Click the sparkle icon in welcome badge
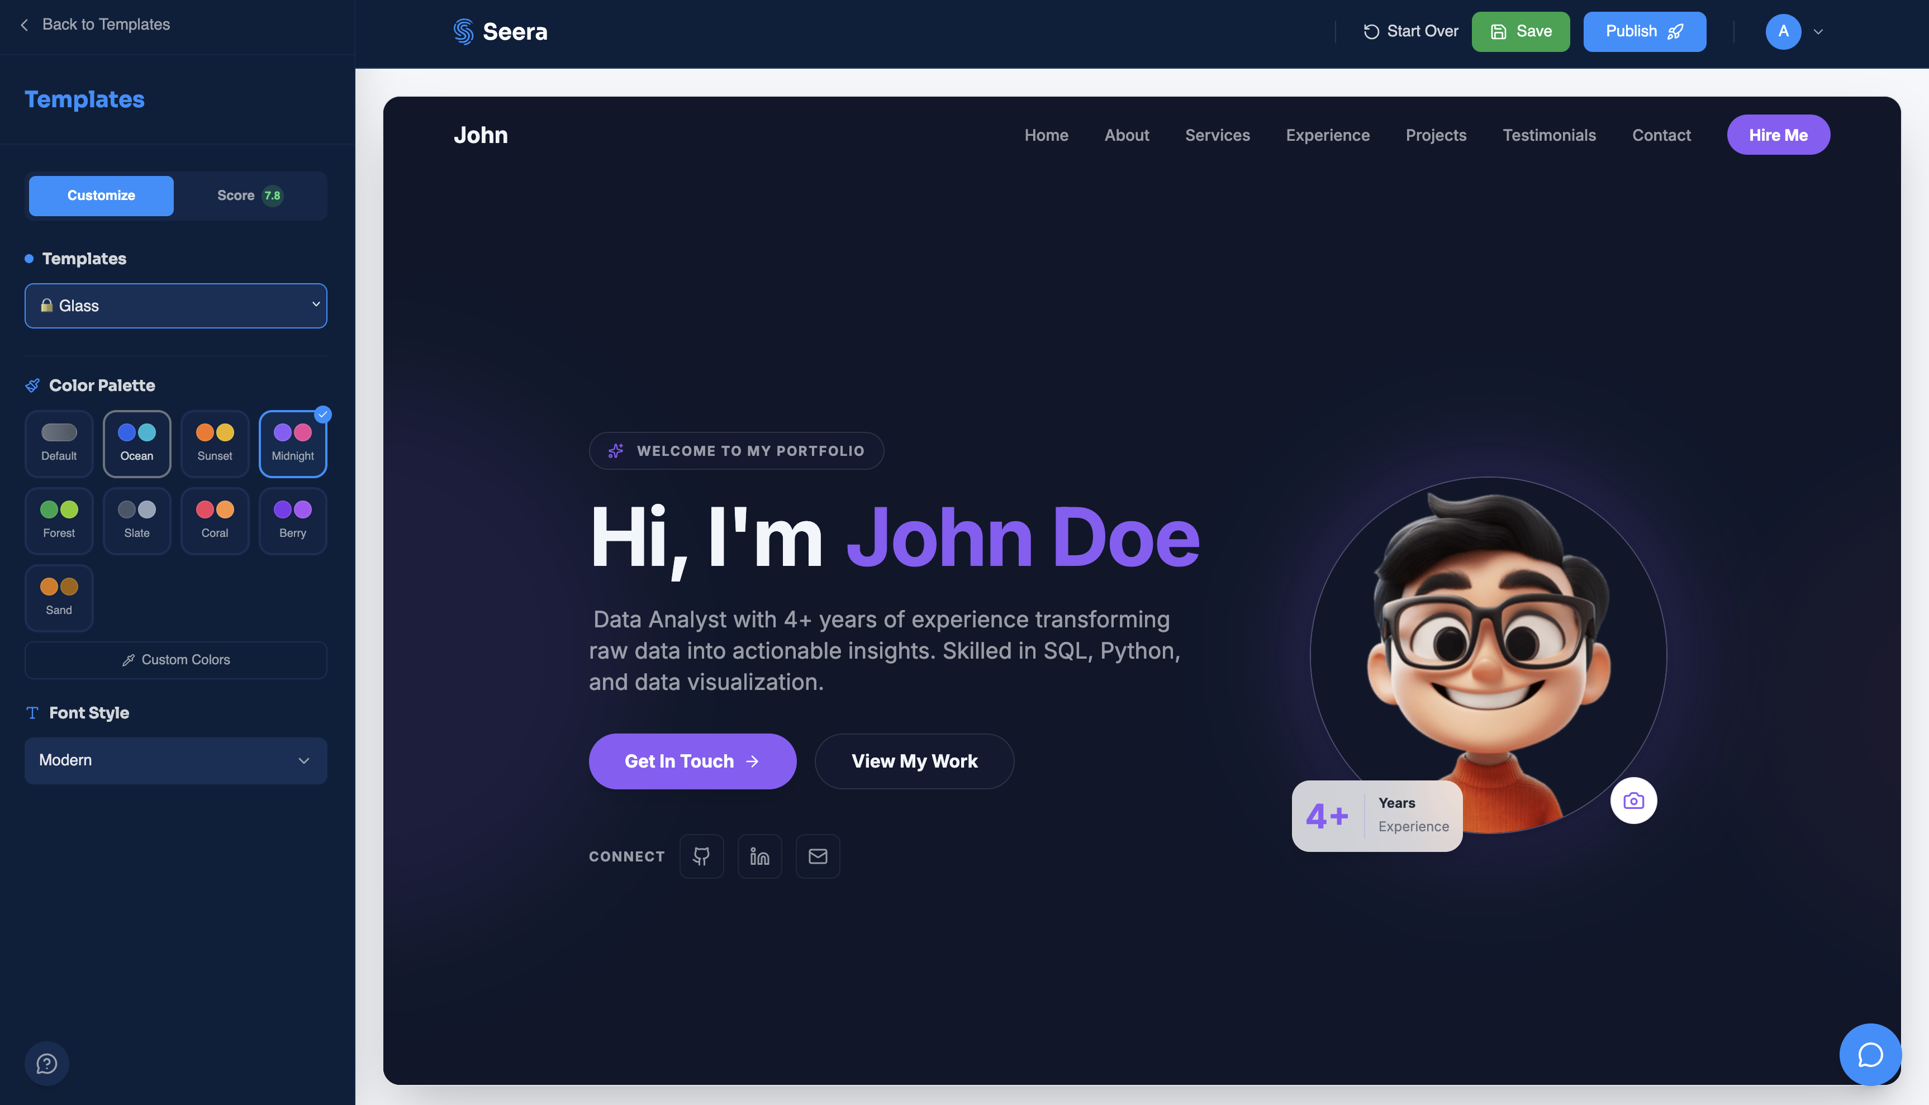 pos(616,451)
